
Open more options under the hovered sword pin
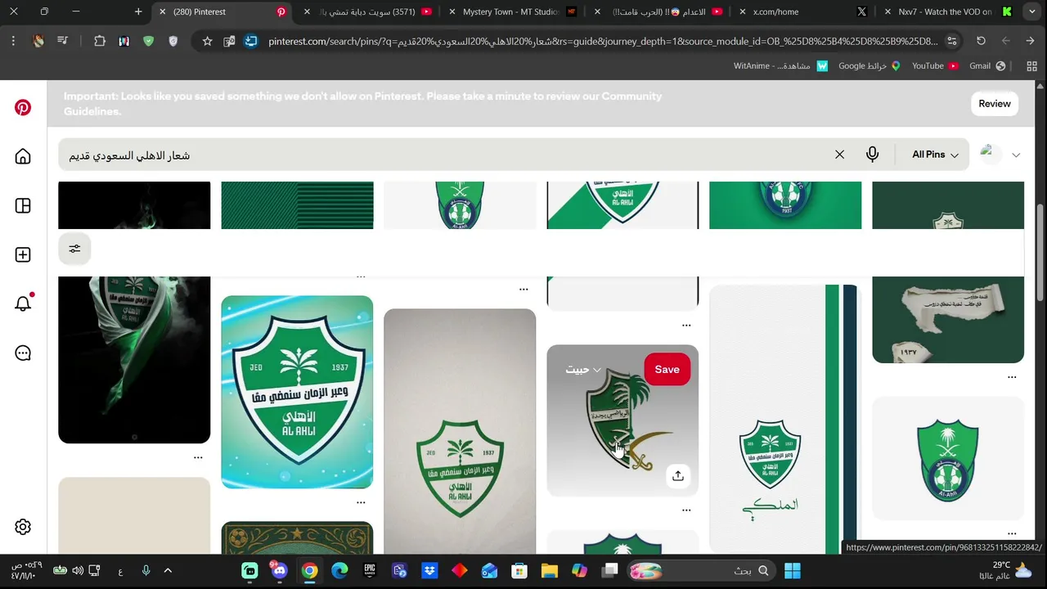pos(686,510)
